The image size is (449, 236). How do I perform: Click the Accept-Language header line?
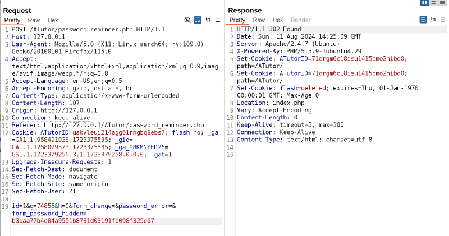click(x=67, y=81)
